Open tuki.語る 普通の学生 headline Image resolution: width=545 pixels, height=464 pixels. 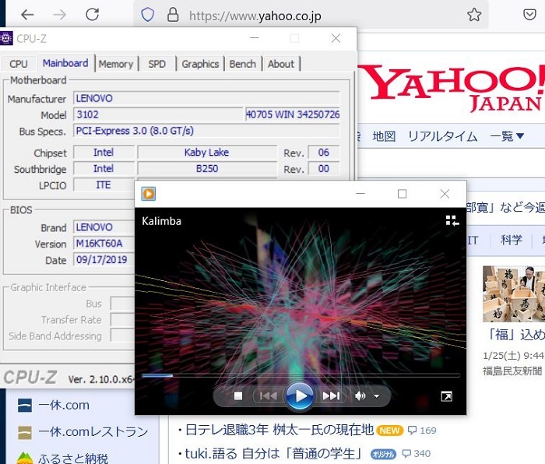273,453
